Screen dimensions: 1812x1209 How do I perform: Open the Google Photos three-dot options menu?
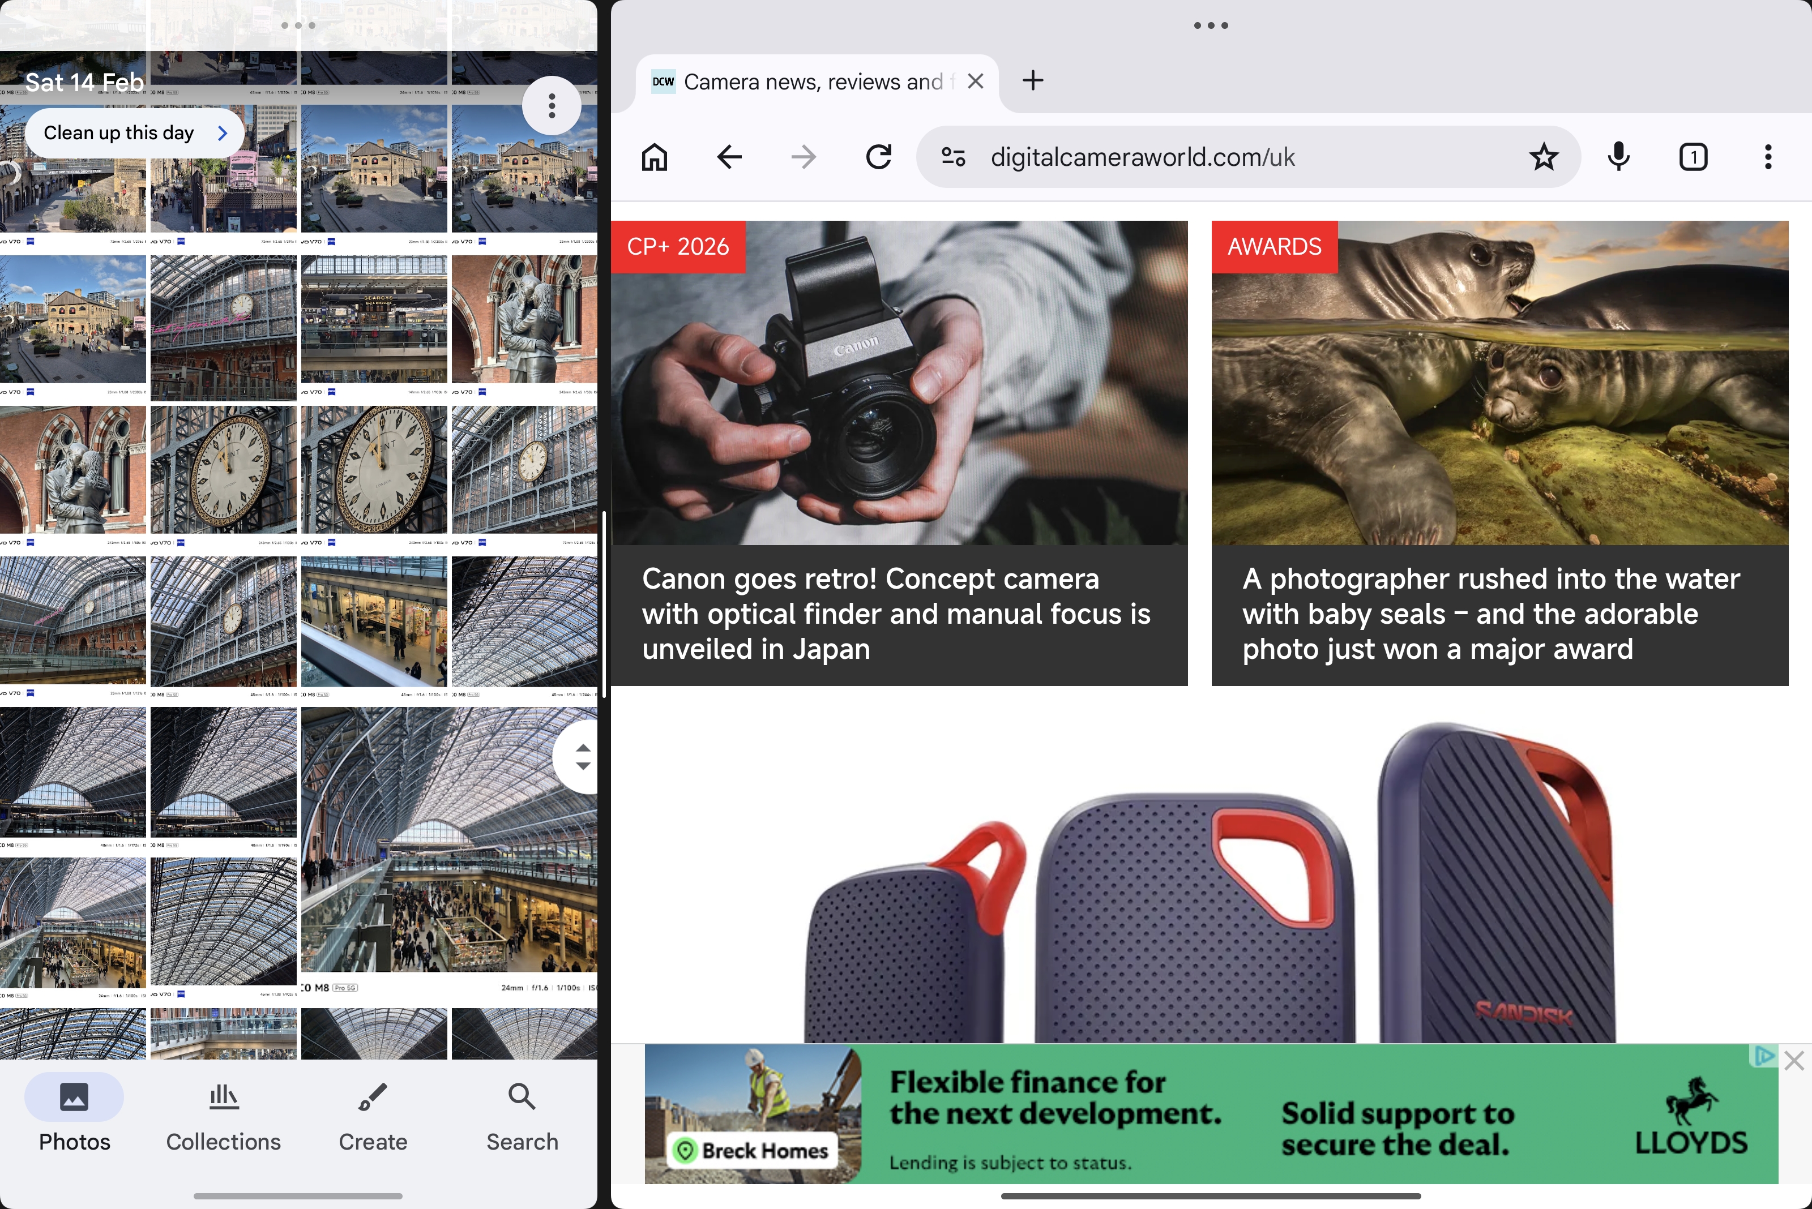tap(552, 106)
